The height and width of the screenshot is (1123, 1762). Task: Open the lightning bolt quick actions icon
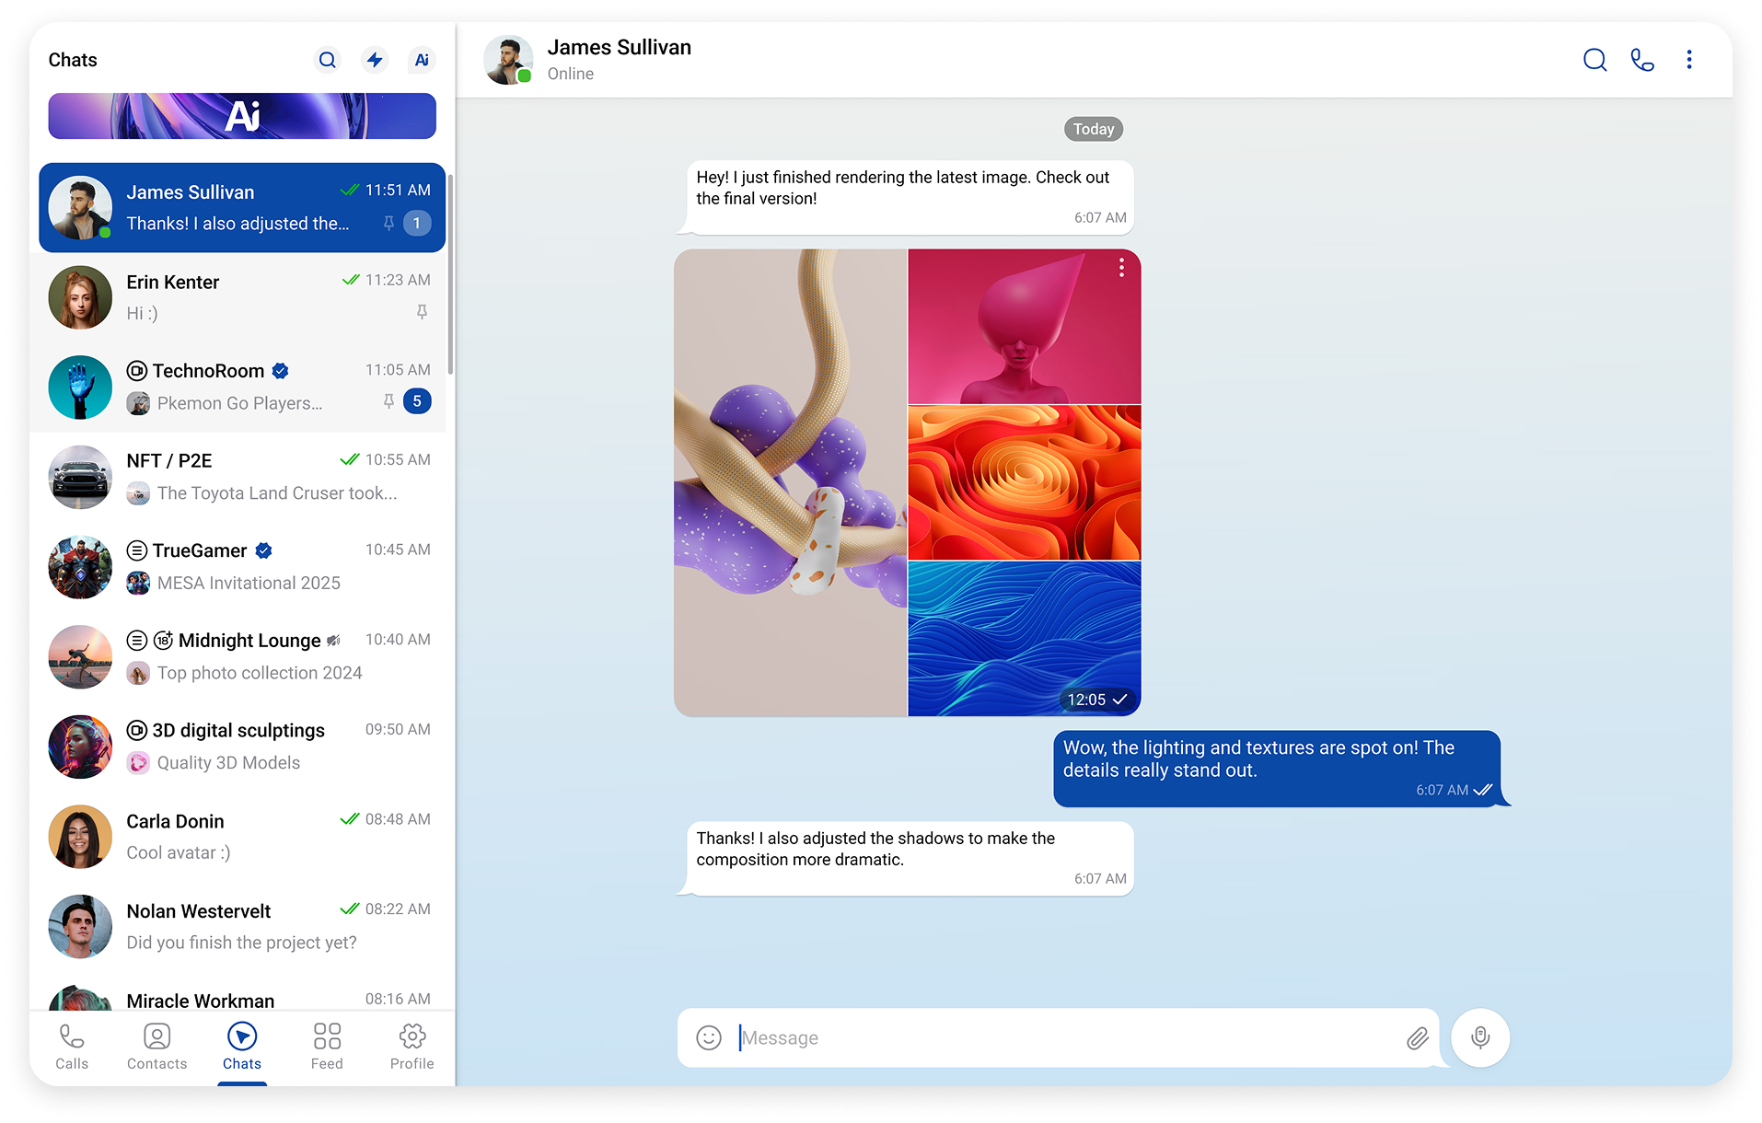(x=375, y=60)
